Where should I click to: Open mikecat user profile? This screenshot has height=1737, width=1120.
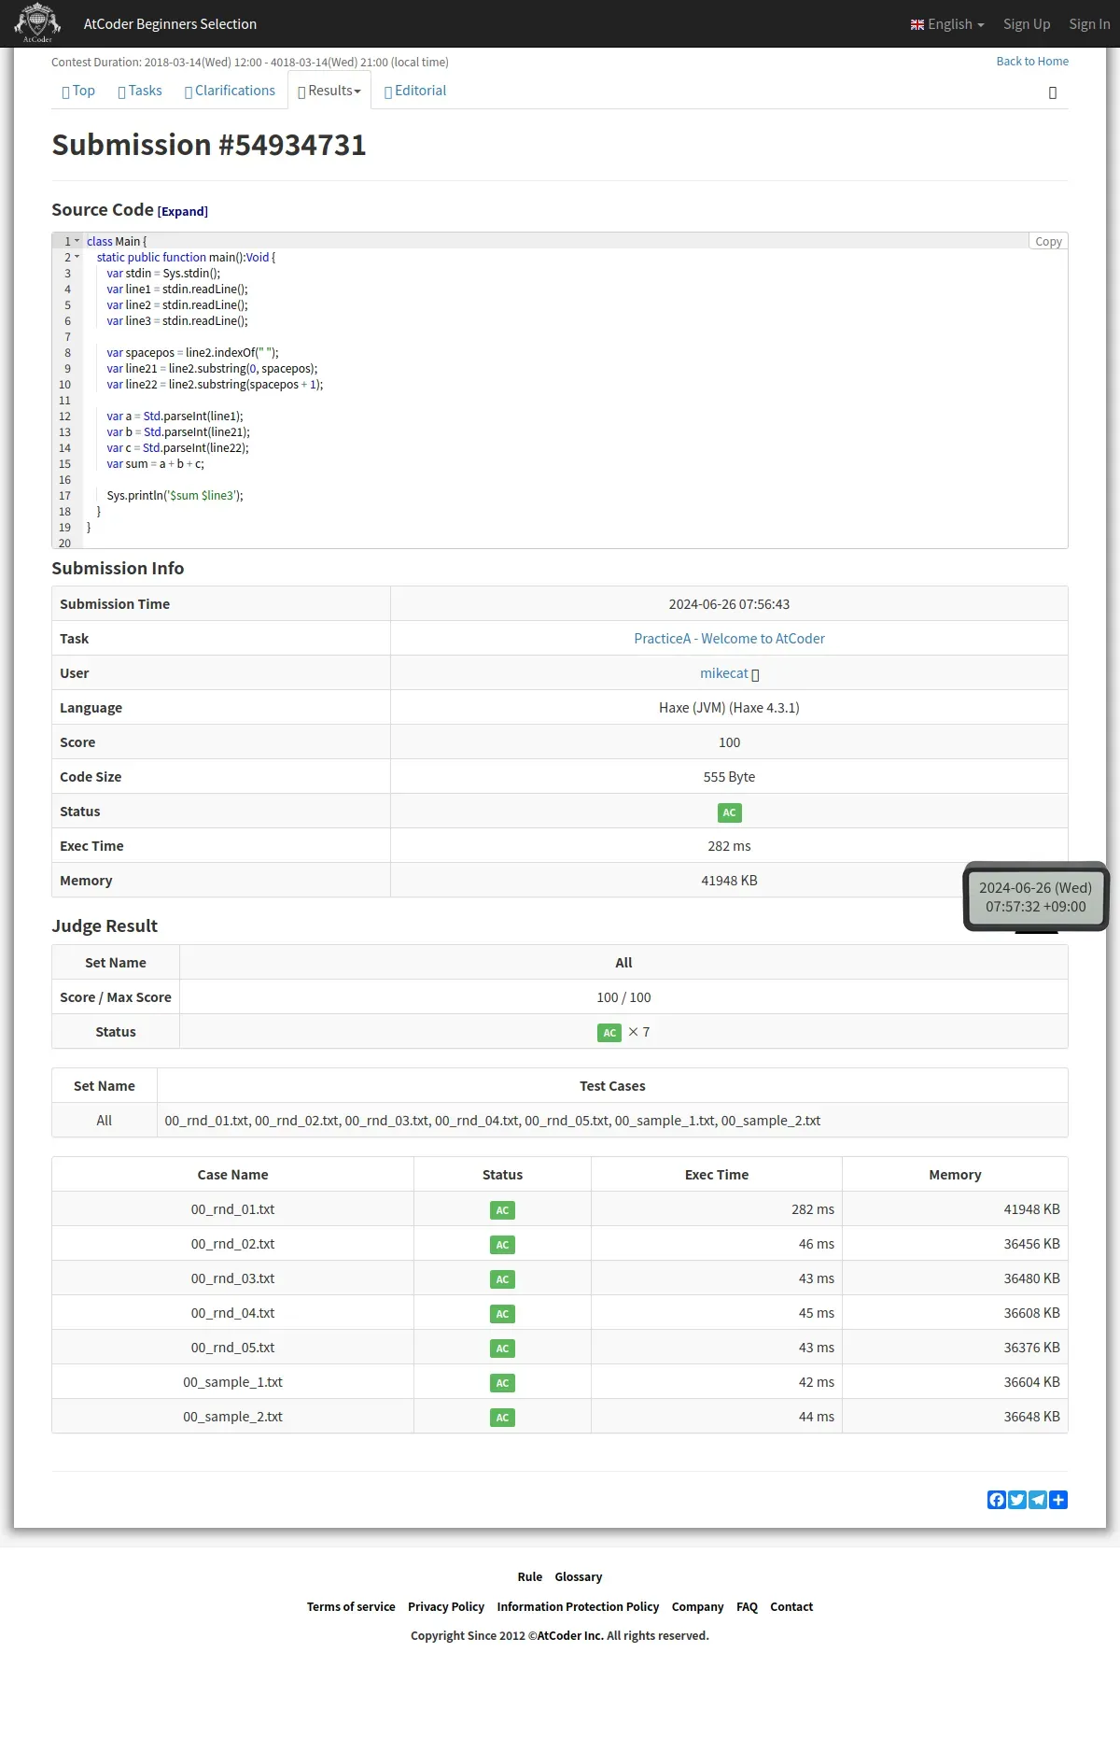pyautogui.click(x=724, y=673)
